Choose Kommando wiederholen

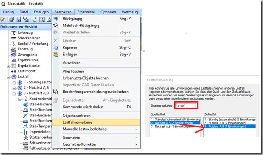click(96, 107)
